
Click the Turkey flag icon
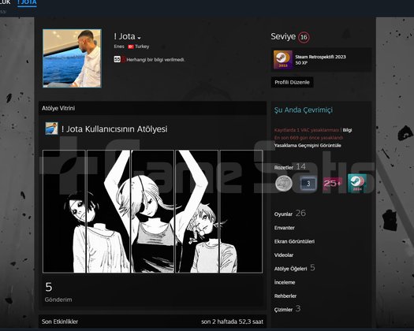point(131,46)
